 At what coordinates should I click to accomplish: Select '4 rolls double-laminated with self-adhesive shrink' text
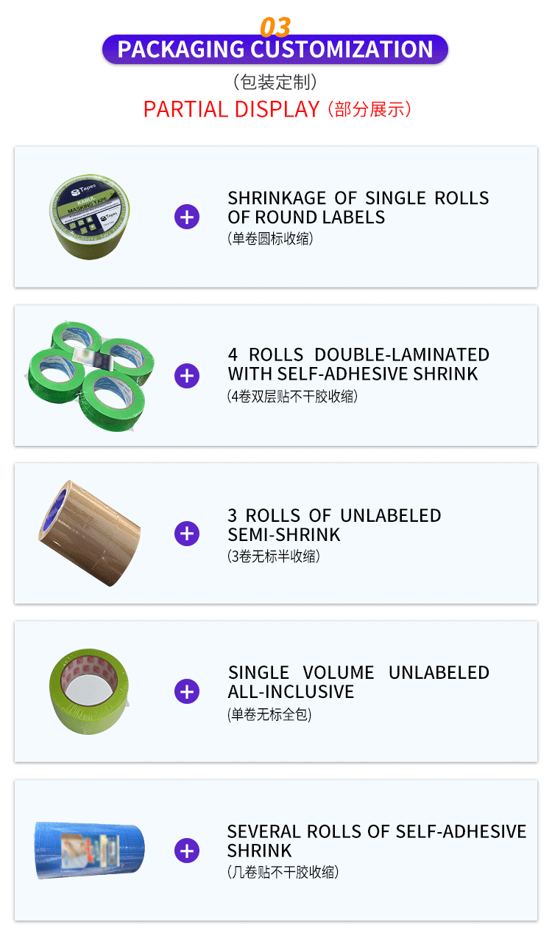[x=358, y=364]
